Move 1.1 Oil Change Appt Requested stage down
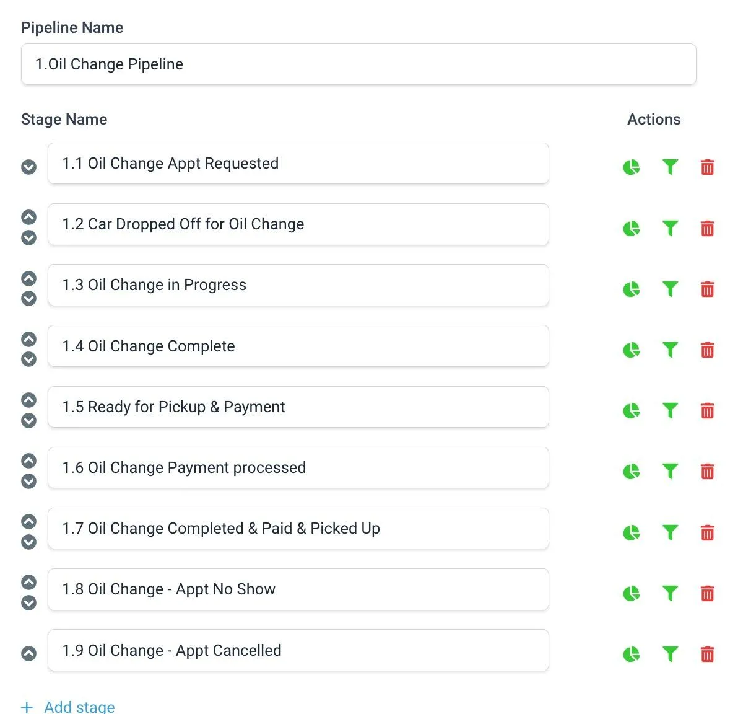738x714 pixels. coord(29,167)
